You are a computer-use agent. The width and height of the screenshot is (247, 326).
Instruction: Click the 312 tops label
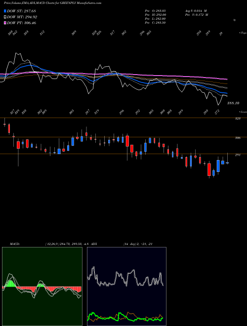[x=42, y=33]
